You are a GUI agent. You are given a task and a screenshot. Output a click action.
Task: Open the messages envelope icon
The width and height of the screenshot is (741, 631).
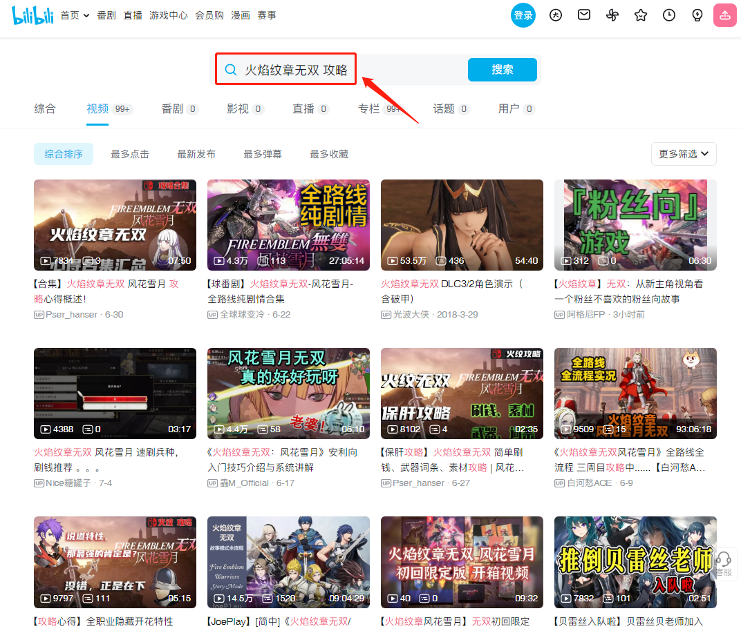click(584, 15)
